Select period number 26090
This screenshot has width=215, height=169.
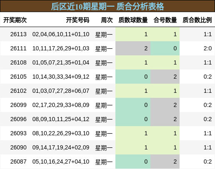click(x=18, y=147)
